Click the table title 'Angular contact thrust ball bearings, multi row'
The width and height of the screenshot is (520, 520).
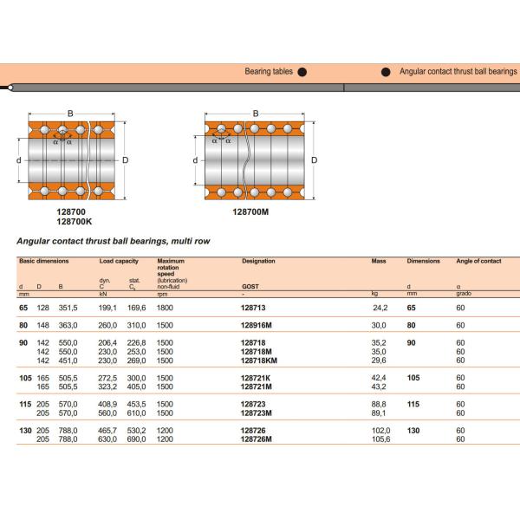coord(113,241)
